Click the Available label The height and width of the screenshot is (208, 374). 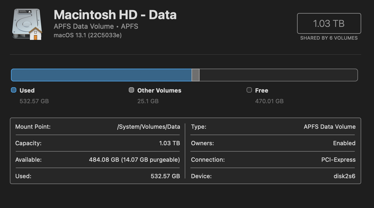click(x=28, y=160)
